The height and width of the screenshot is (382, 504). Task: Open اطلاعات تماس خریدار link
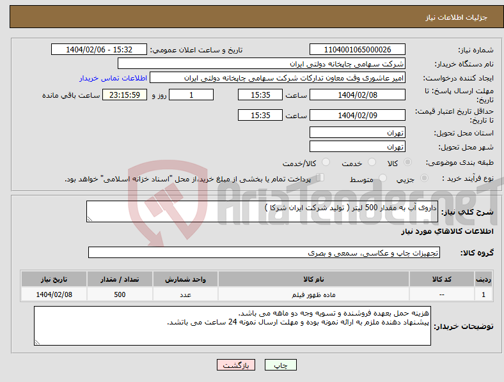[x=113, y=78]
